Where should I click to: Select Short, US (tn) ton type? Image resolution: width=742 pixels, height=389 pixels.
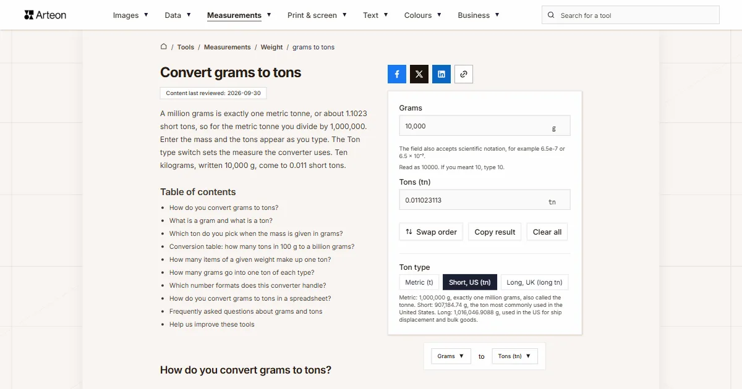[470, 282]
